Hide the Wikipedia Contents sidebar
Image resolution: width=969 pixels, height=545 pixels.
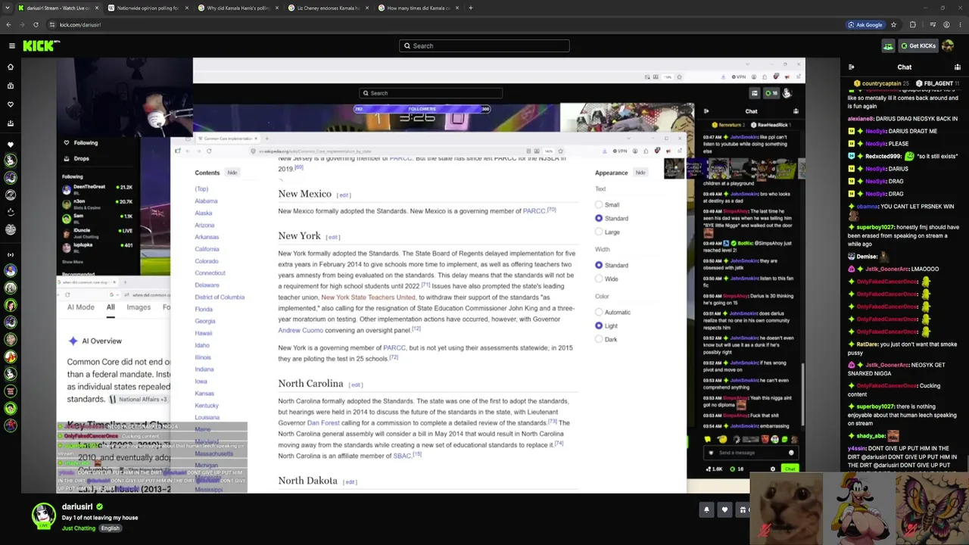point(232,173)
